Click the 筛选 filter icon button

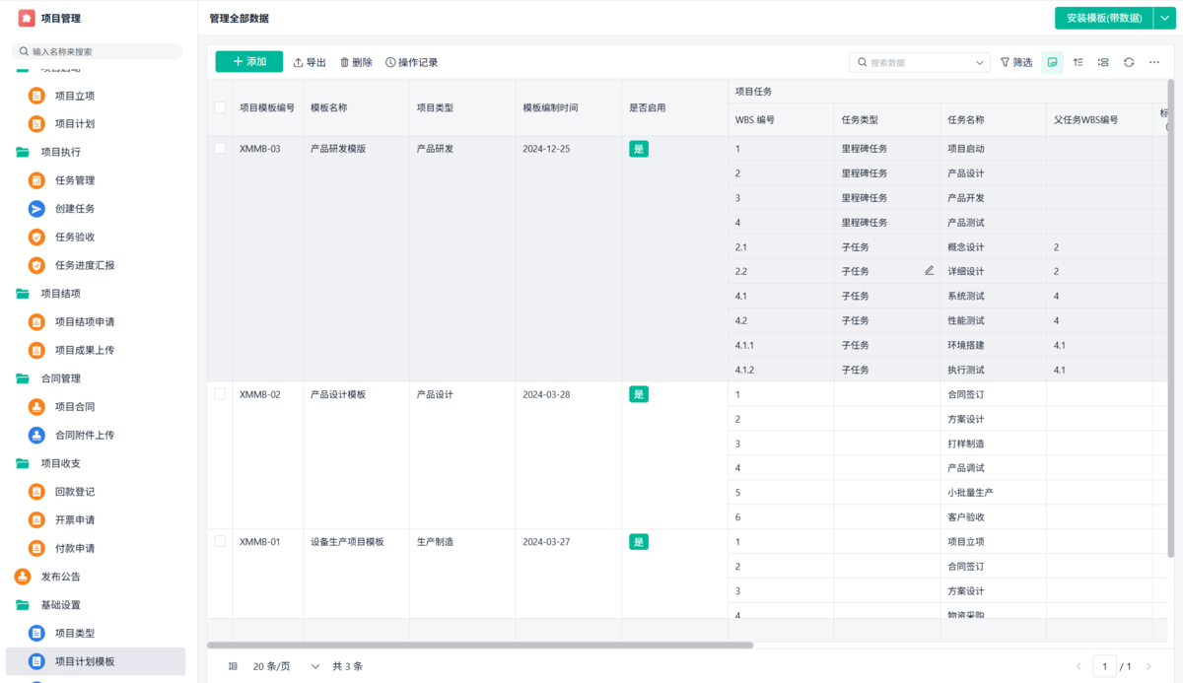(x=1016, y=62)
